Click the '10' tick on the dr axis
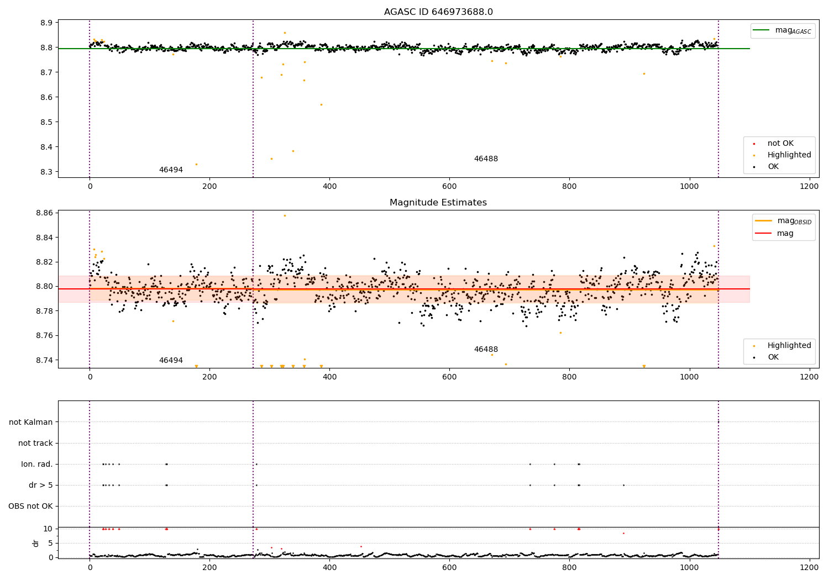Viewport: 829px width, 580px height. (x=48, y=529)
